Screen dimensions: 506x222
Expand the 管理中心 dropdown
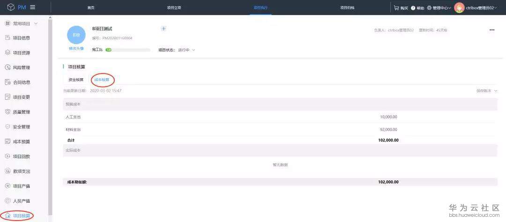[x=442, y=8]
